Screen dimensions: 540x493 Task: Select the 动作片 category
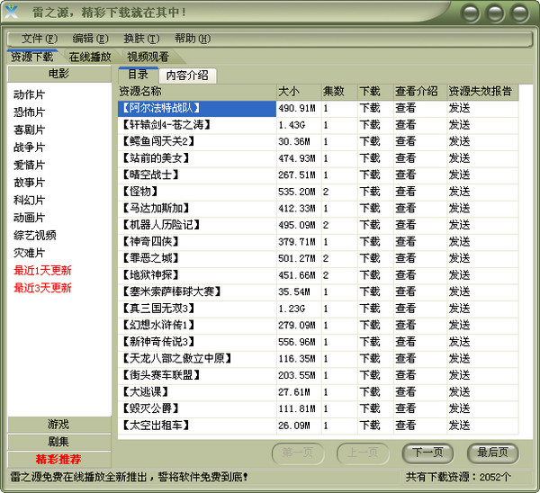click(29, 94)
